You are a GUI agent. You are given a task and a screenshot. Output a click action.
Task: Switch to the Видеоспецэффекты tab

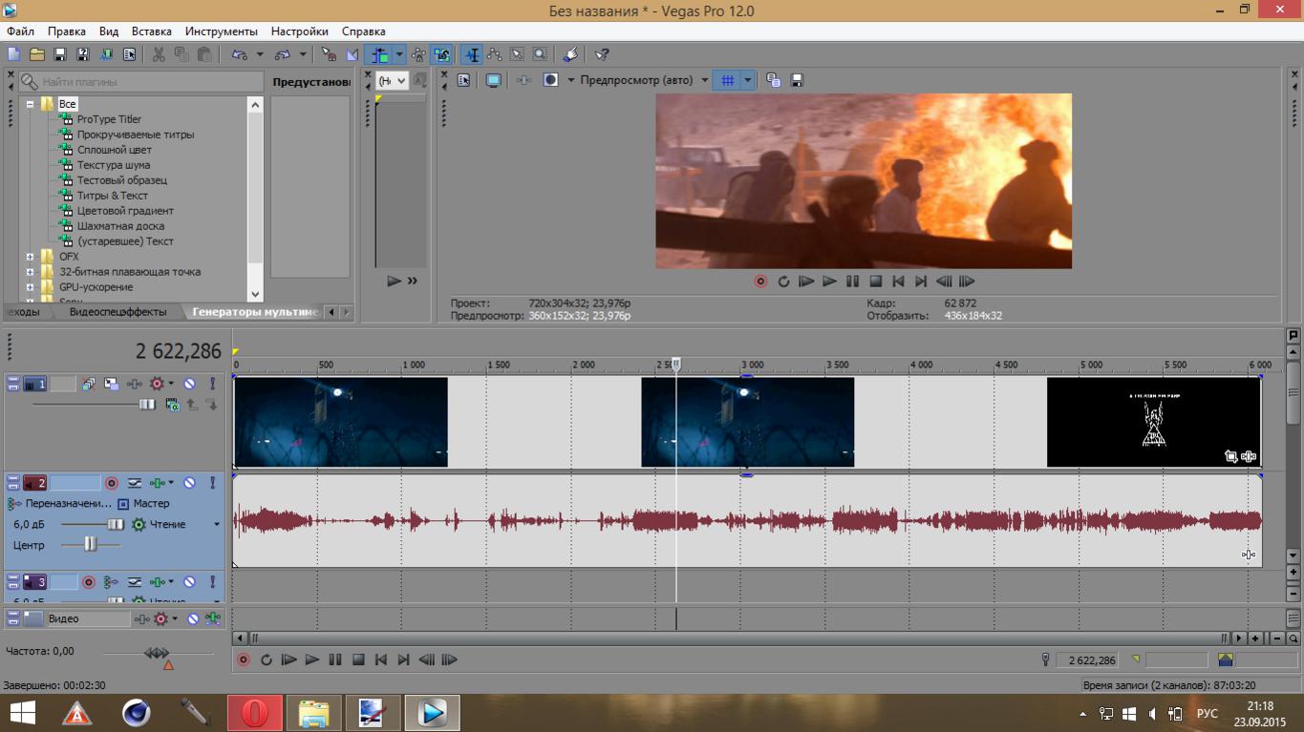(118, 312)
